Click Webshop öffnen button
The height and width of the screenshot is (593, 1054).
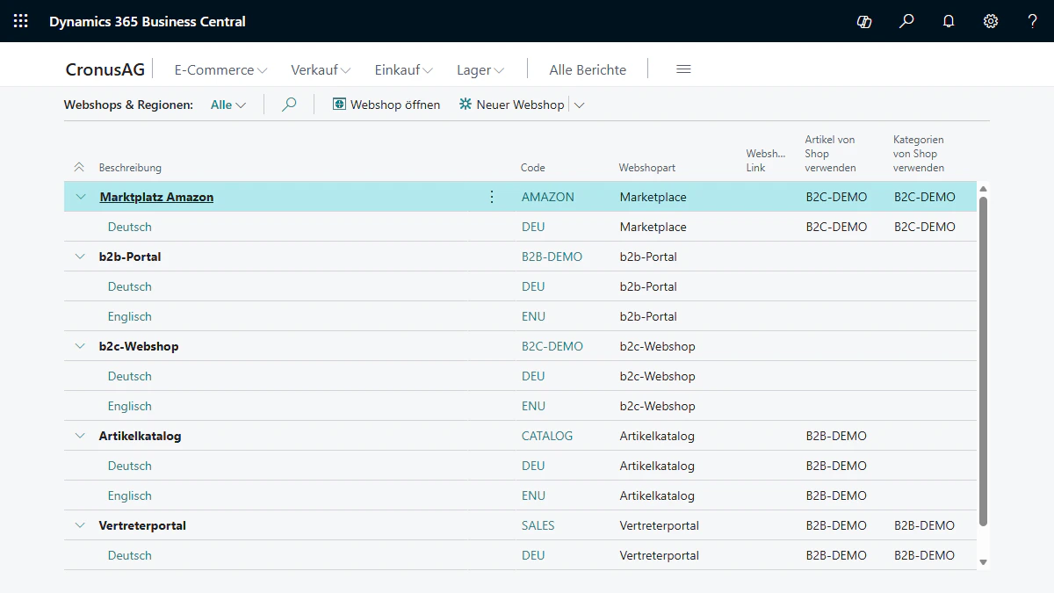click(386, 105)
